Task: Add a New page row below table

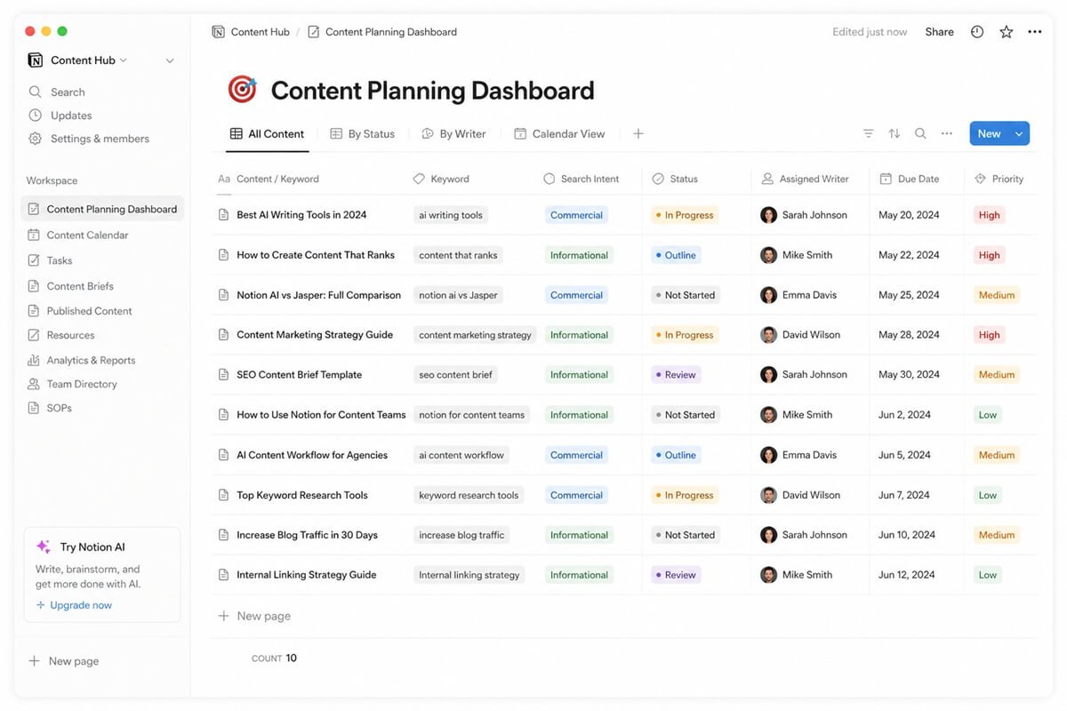Action: 254,616
